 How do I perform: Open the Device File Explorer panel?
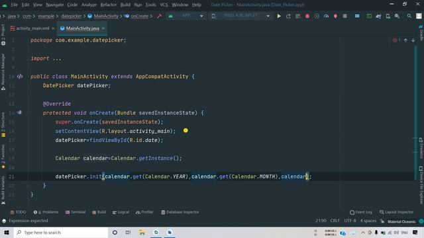point(421,185)
